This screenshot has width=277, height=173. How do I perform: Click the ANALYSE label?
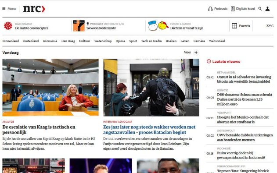coord(8,122)
